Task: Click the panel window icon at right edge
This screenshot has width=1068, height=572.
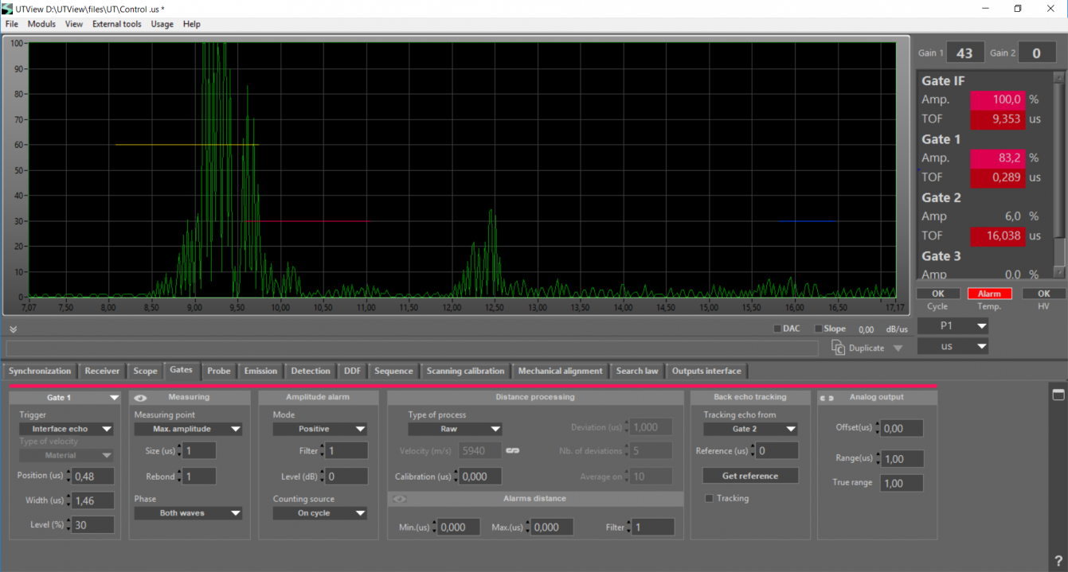Action: pos(1058,395)
